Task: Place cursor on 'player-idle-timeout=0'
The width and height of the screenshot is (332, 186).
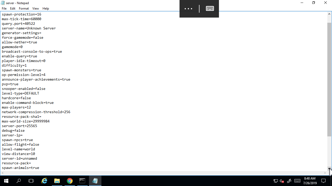Action: tap(24, 61)
